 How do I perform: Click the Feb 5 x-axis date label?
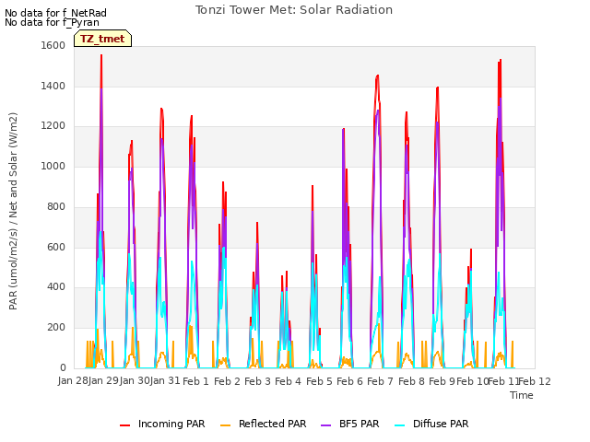[x=319, y=381]
